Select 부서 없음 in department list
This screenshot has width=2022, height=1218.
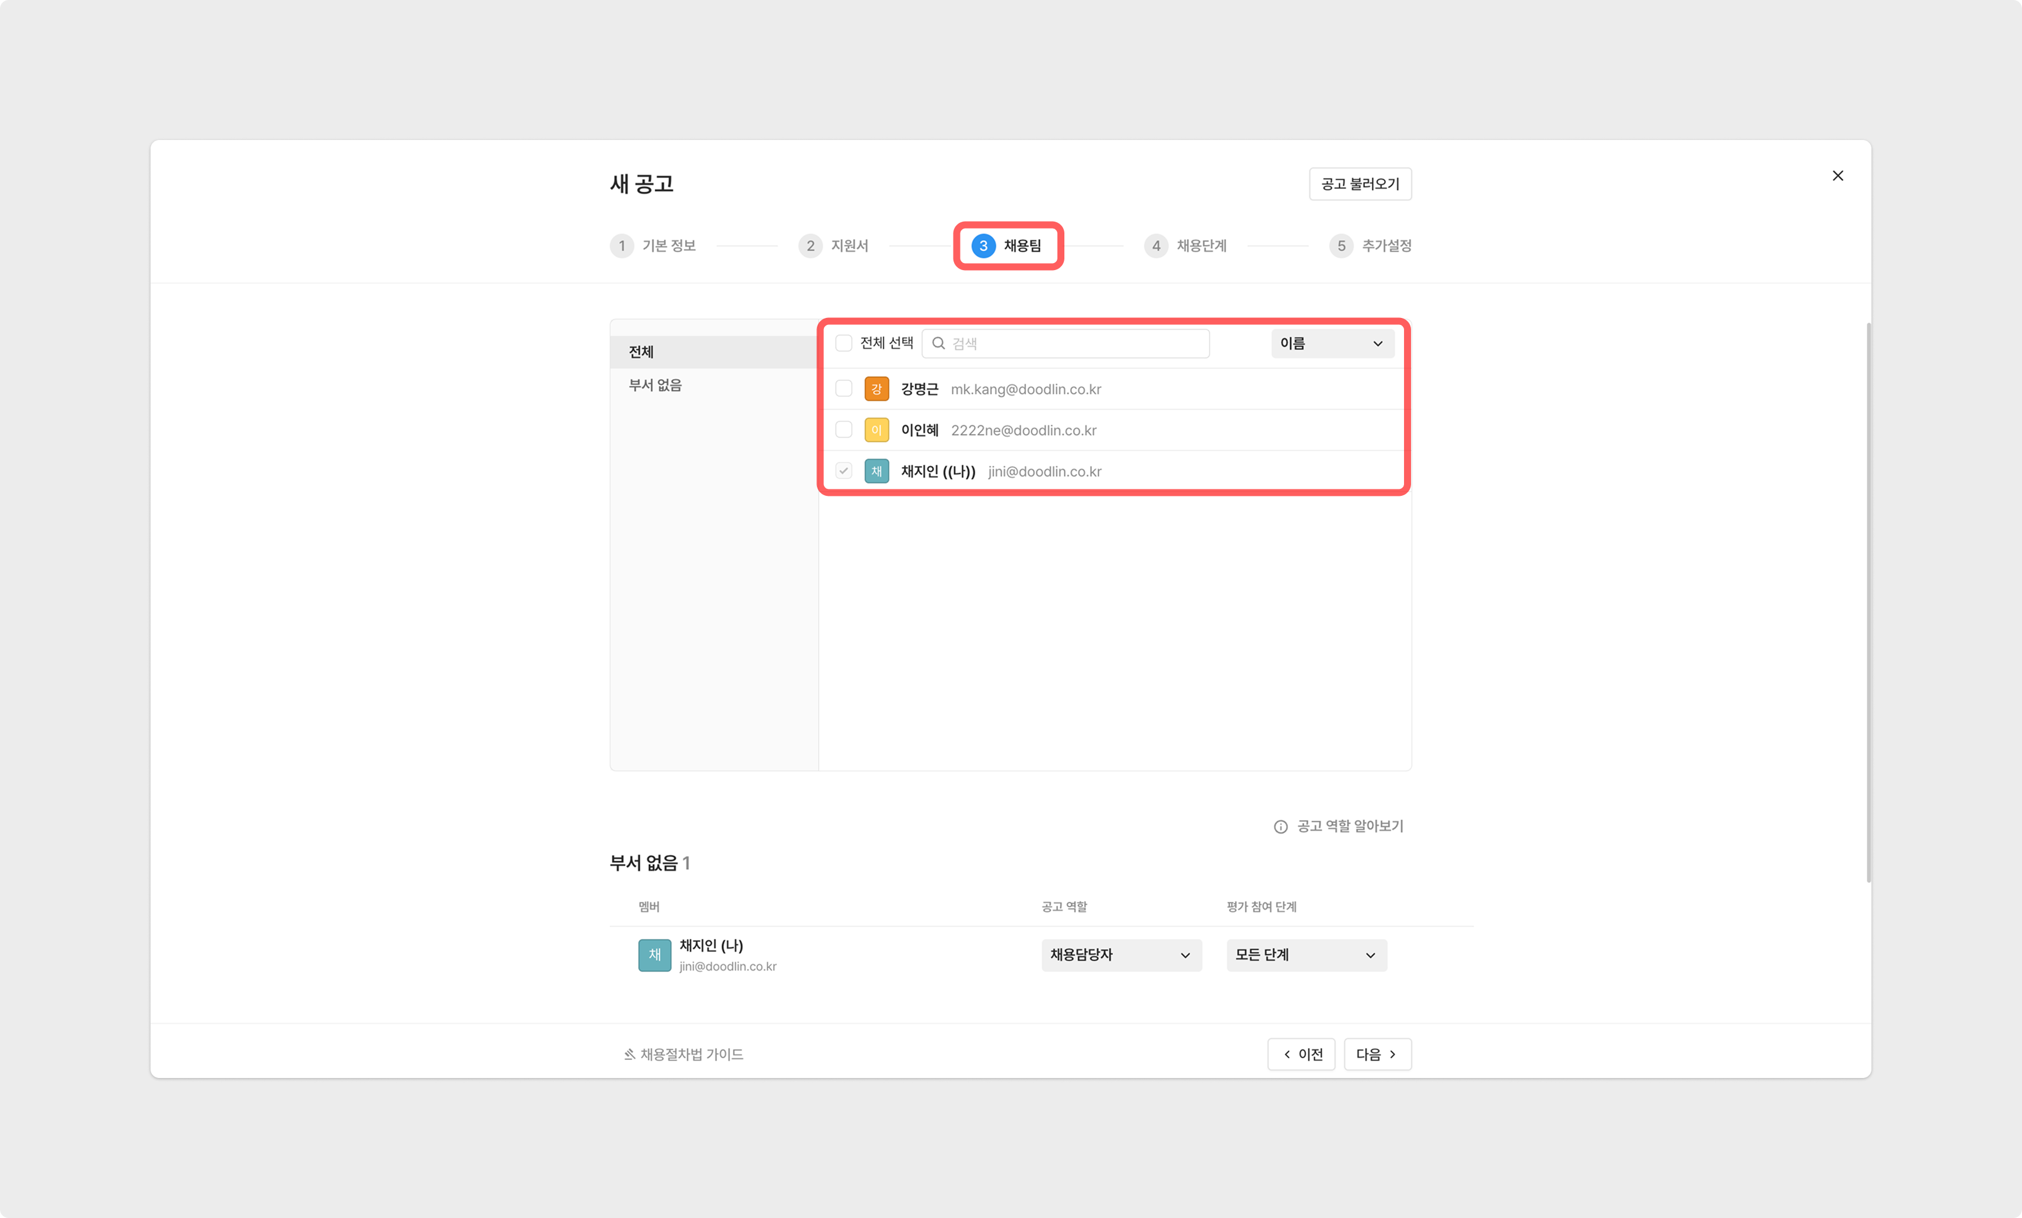click(x=655, y=386)
